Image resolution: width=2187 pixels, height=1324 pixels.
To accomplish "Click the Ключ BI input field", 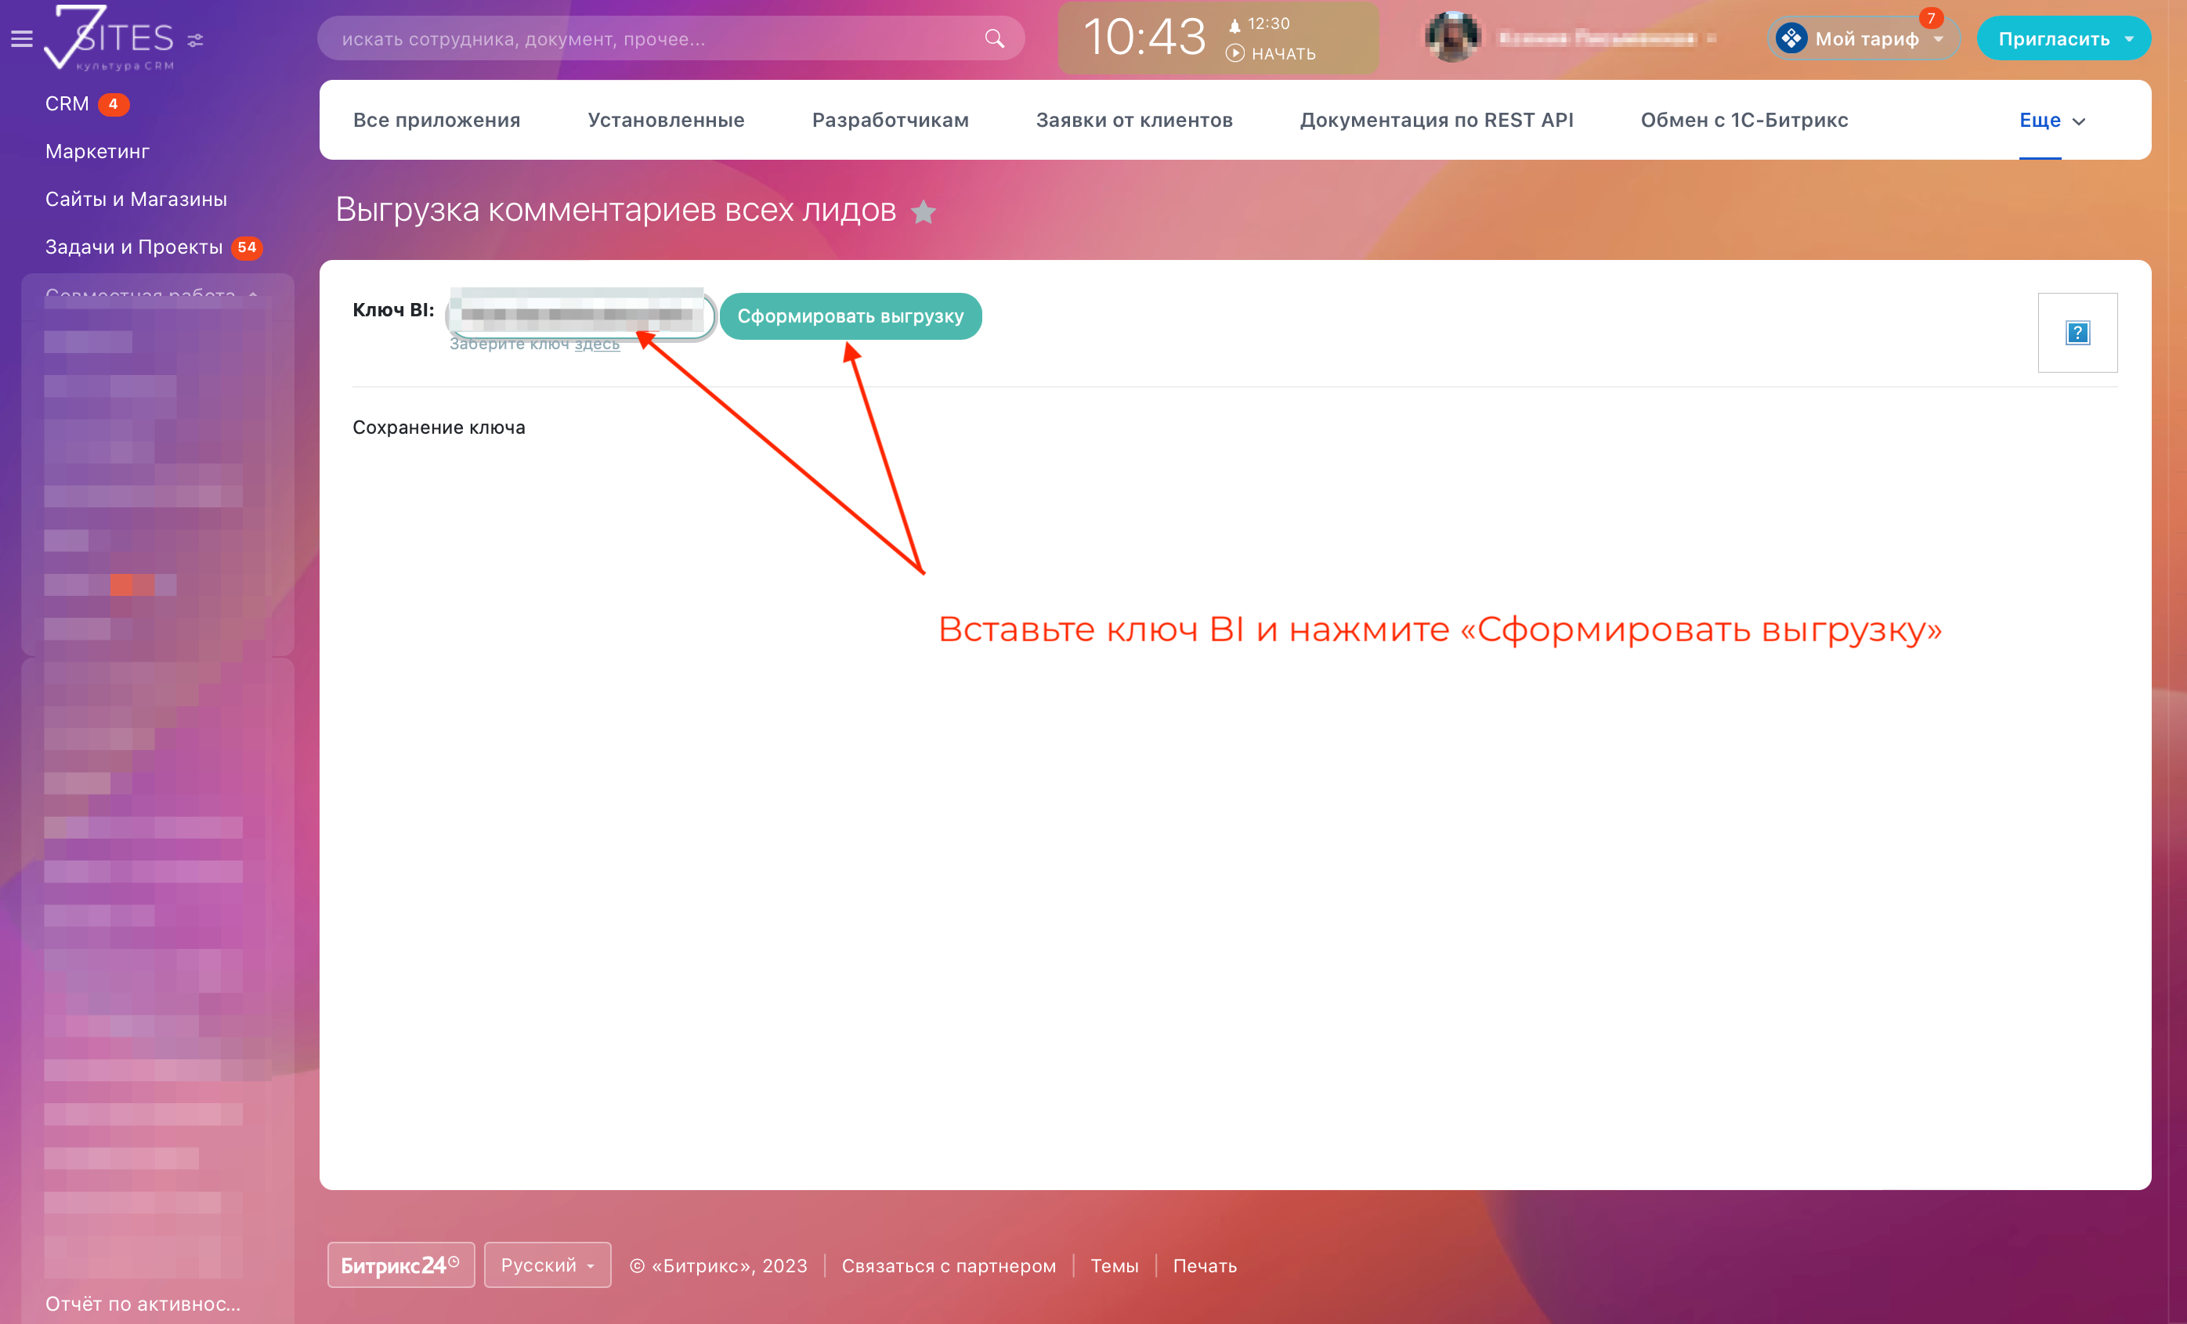I will pyautogui.click(x=579, y=313).
